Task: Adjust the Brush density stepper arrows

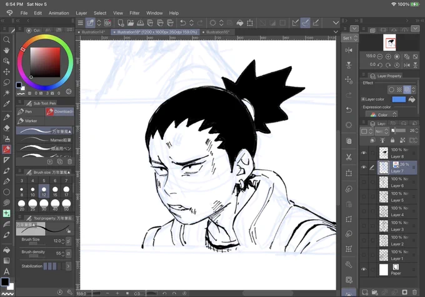Action: click(x=63, y=254)
